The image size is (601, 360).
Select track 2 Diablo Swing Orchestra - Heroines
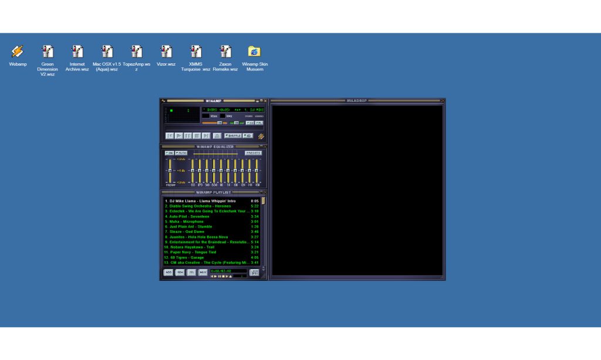pyautogui.click(x=211, y=206)
